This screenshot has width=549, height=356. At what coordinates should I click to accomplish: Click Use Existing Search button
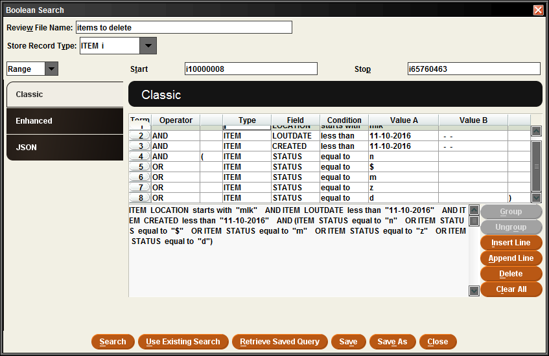(183, 342)
